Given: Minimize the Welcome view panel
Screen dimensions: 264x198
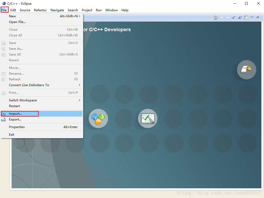Looking at the screenshot, I should pyautogui.click(x=252, y=17).
